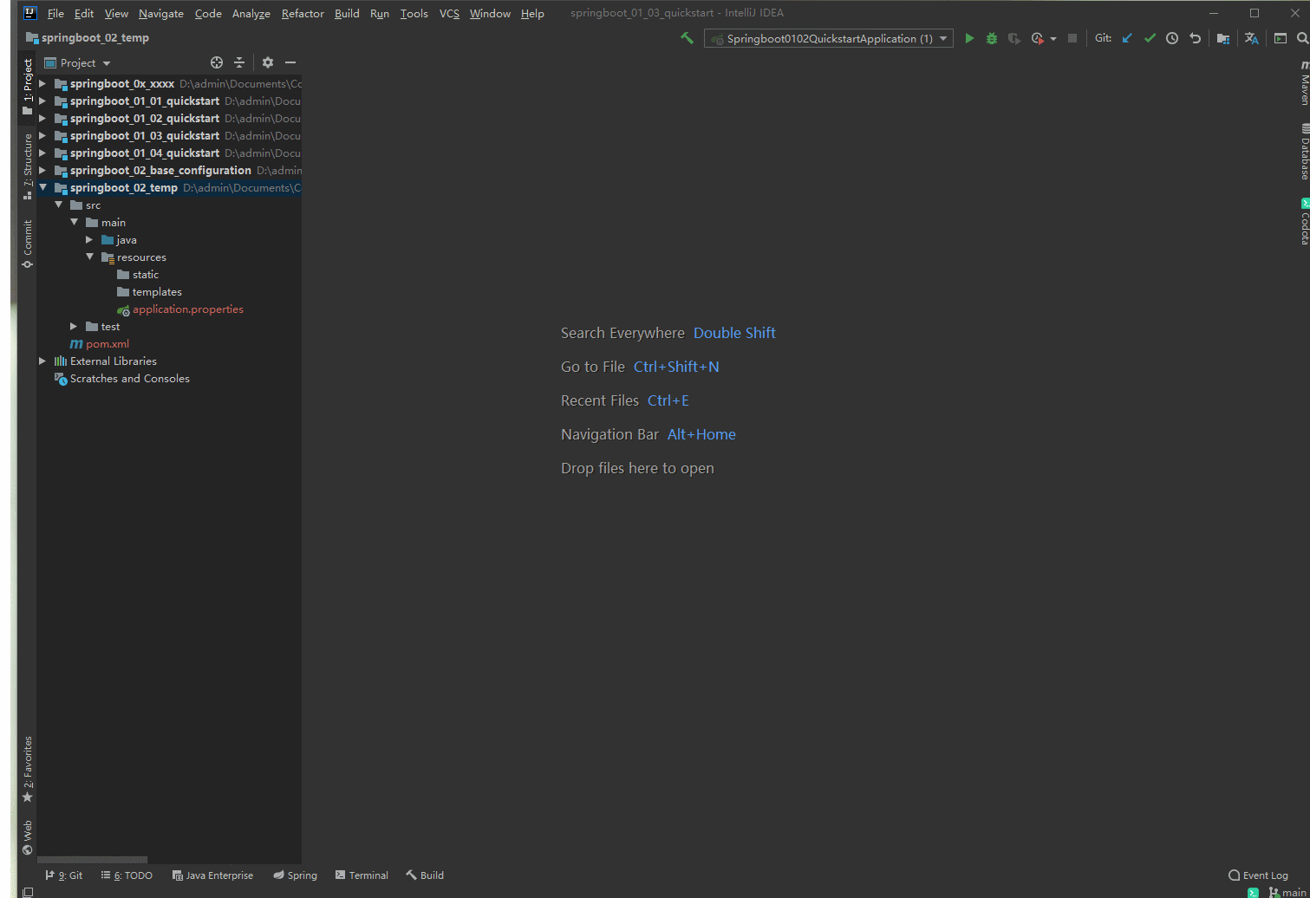Open the Java Enterprise tool window
The image size is (1310, 898).
tap(212, 875)
